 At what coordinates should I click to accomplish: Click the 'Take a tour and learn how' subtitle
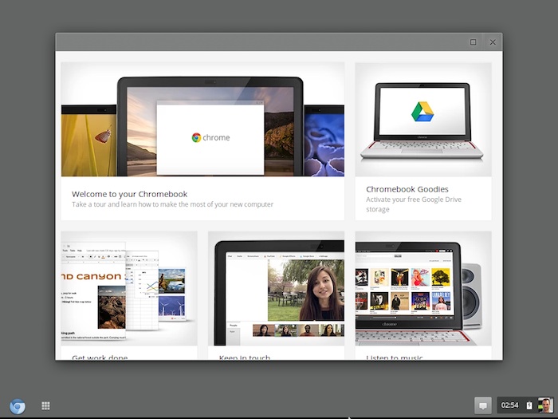(173, 204)
